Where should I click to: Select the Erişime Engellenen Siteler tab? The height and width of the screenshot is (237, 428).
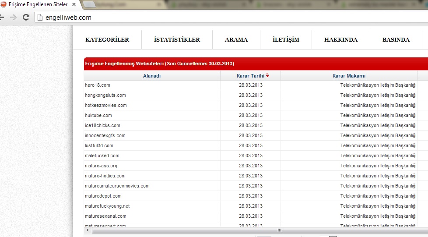click(38, 4)
